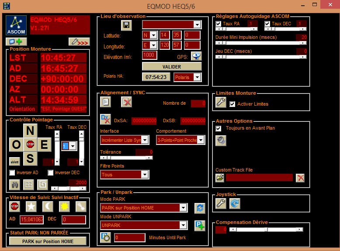Enable the Inverser DEC checkbox
The width and height of the screenshot is (340, 251).
point(50,172)
